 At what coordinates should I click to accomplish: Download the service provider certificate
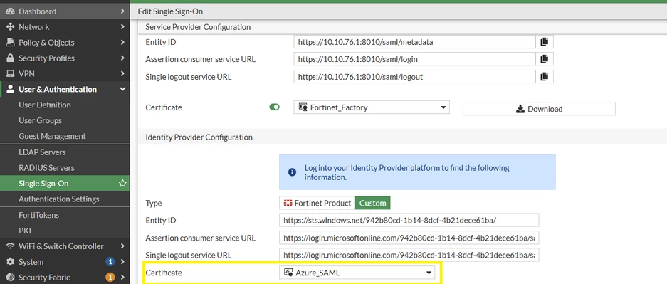539,109
